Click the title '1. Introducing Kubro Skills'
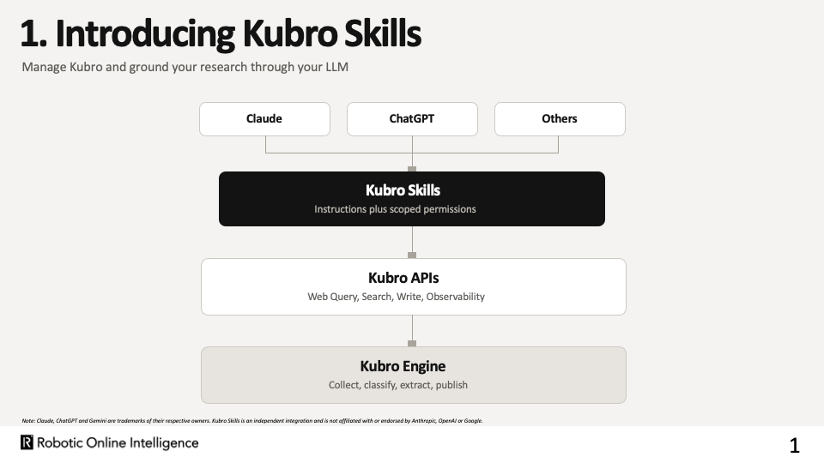This screenshot has height=463, width=824. (x=221, y=33)
